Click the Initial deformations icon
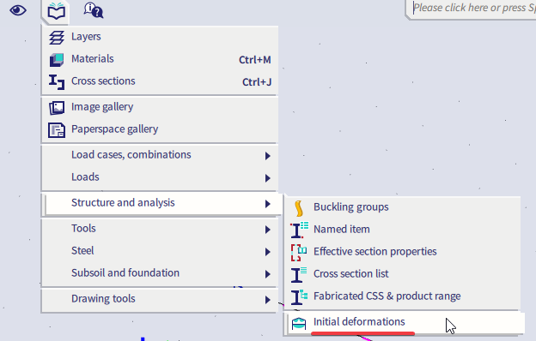The height and width of the screenshot is (341, 536). coord(299,323)
